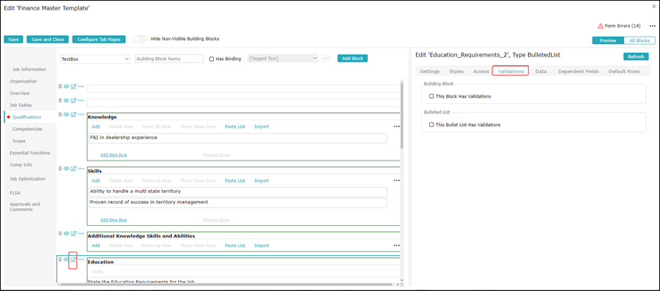Open the Dependent Fields tab
Screen dimensions: 660x291
tap(579, 72)
